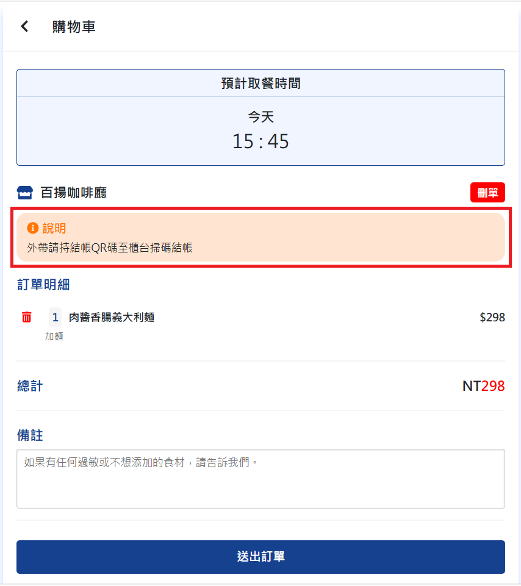Click the back arrow icon
The width and height of the screenshot is (521, 586).
pos(24,26)
